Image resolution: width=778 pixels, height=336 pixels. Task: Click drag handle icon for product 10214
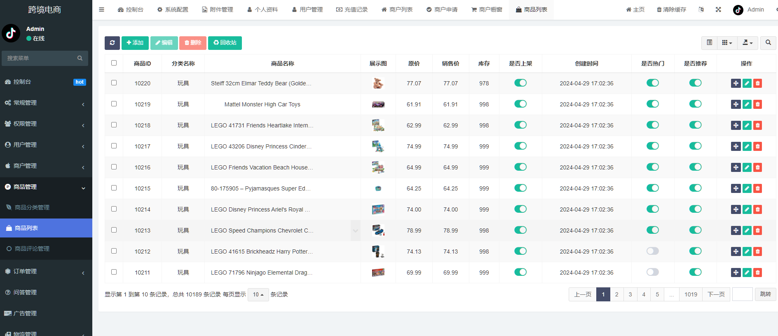pos(736,209)
